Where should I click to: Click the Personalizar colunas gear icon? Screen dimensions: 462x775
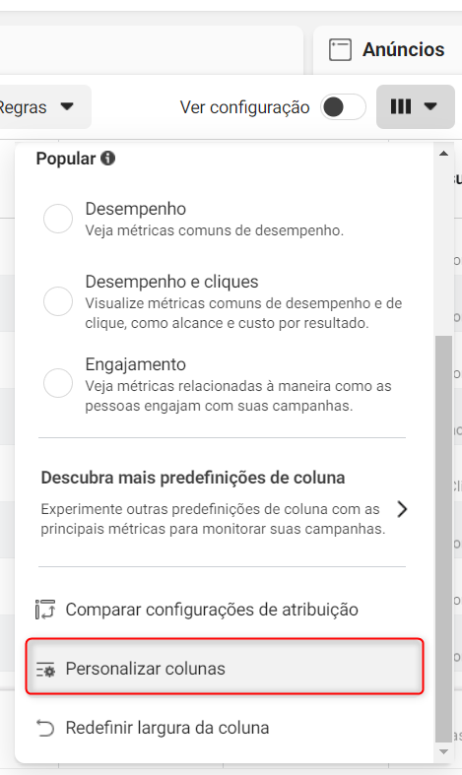pyautogui.click(x=45, y=670)
